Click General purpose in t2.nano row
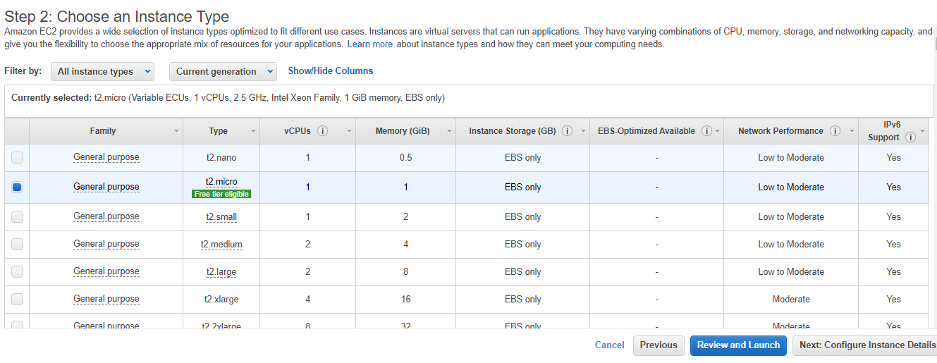Image resolution: width=937 pixels, height=363 pixels. [x=106, y=157]
